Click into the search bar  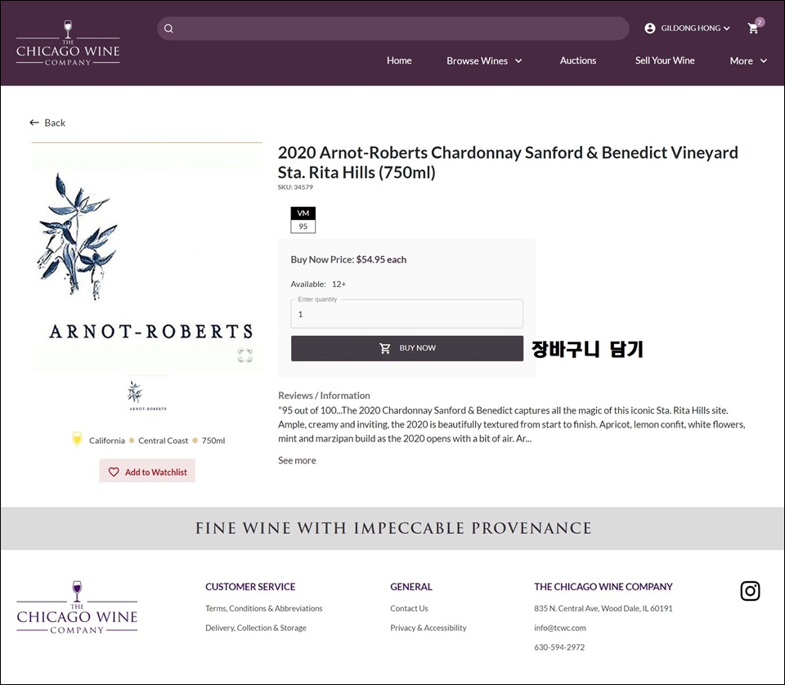393,29
